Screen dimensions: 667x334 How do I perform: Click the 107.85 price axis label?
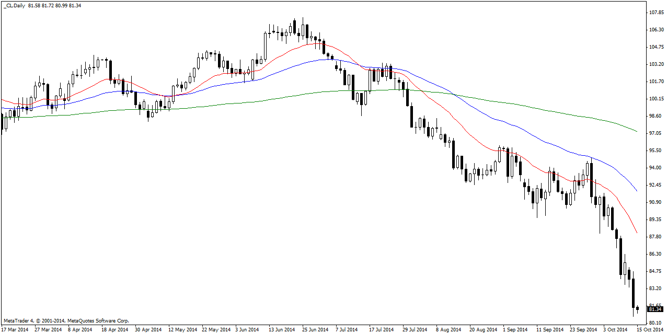(655, 12)
